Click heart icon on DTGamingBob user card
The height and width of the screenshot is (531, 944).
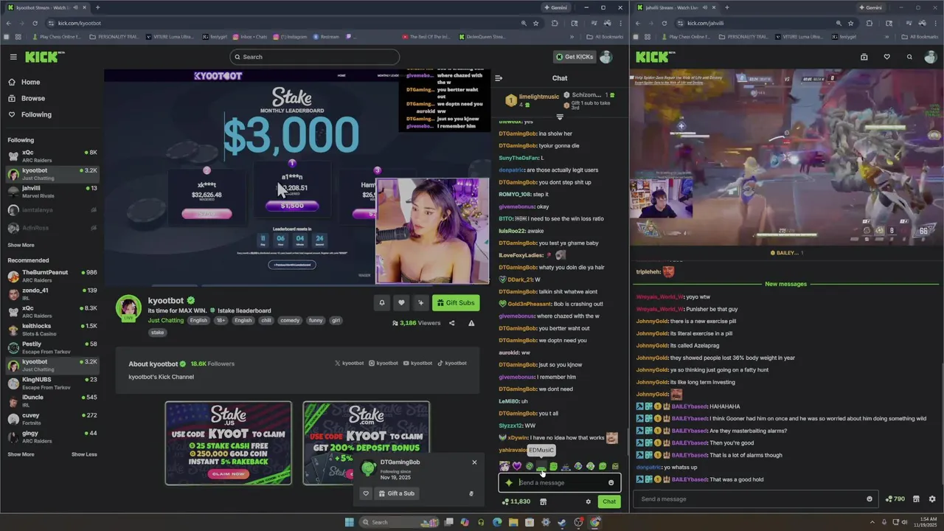tap(366, 493)
